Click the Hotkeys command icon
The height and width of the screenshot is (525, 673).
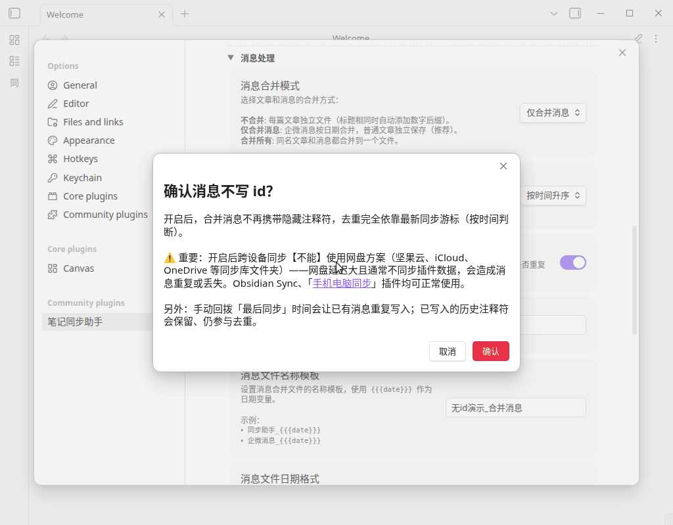point(53,159)
